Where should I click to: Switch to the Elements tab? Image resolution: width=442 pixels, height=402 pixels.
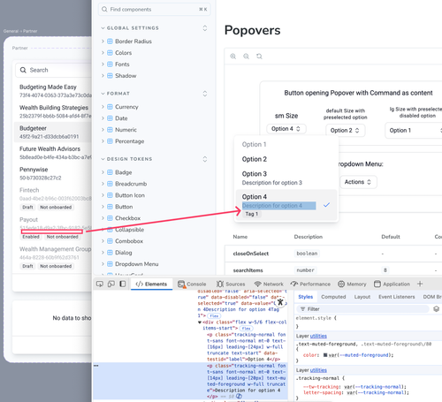pos(151,284)
